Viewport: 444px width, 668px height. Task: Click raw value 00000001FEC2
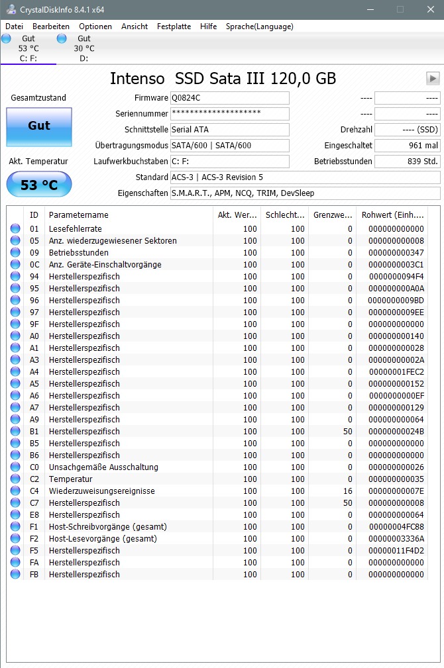[396, 372]
